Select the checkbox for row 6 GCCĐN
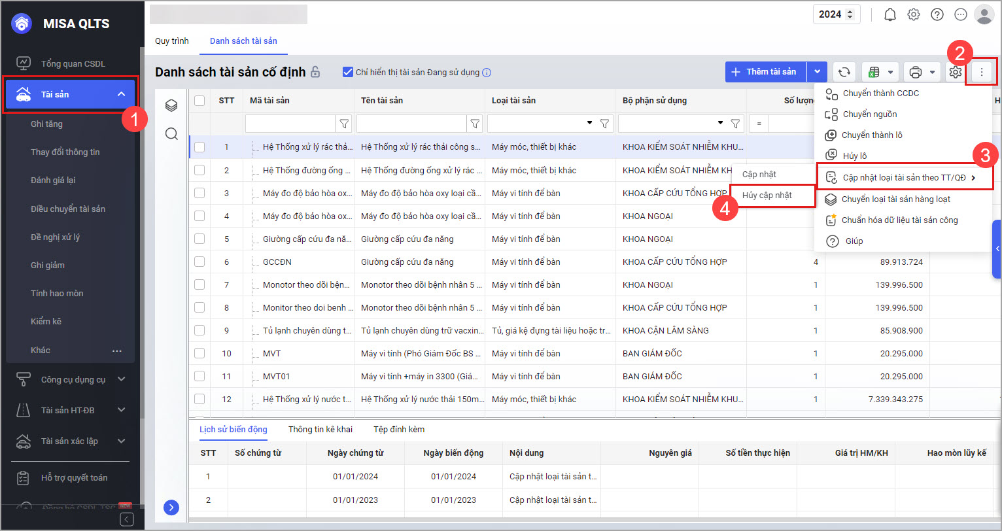The height and width of the screenshot is (531, 1002). 199,262
